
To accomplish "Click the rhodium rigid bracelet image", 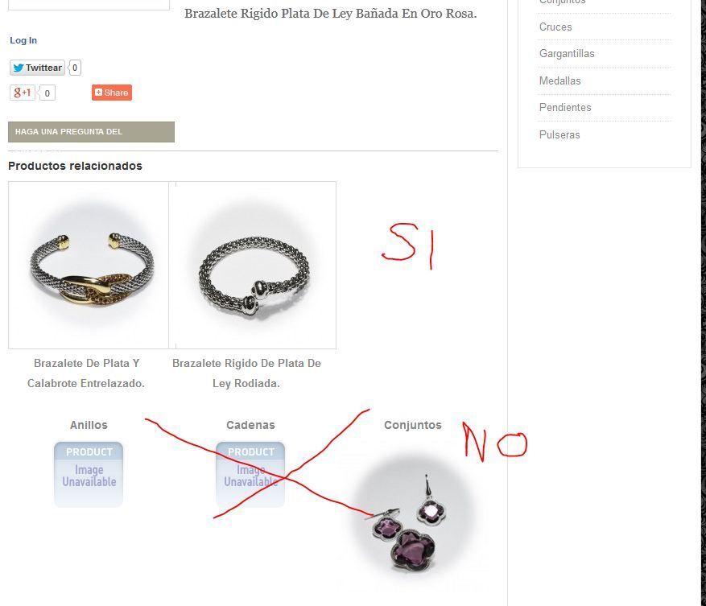I will point(253,266).
